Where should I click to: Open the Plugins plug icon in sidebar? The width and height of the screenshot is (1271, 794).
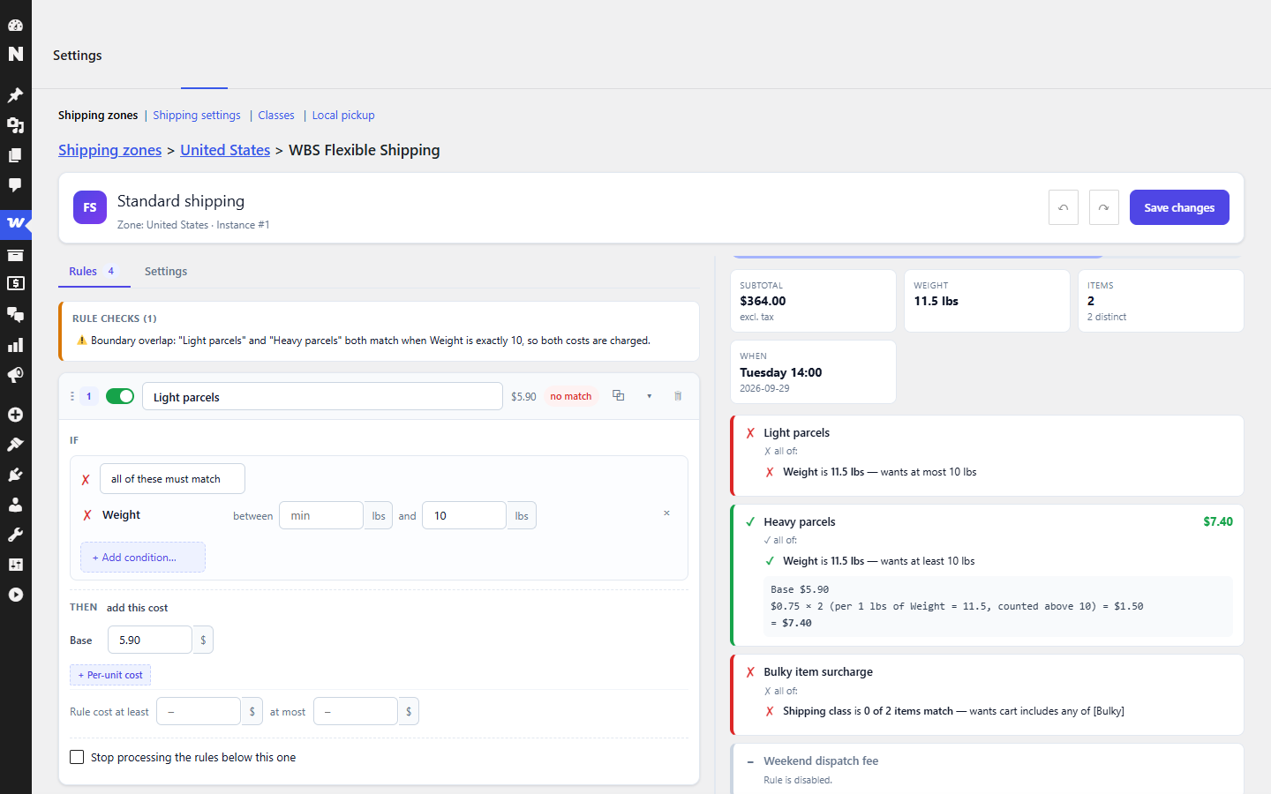(x=15, y=475)
